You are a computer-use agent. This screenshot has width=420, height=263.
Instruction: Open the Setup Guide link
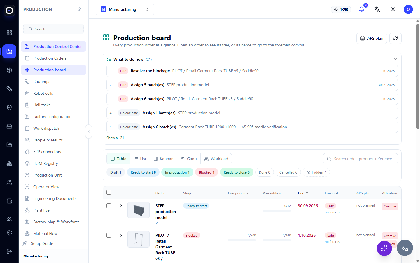click(42, 243)
